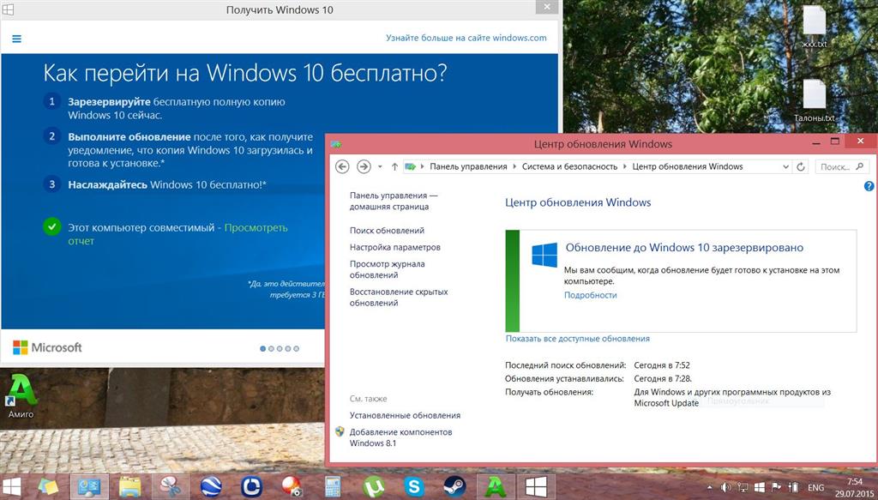
Task: Go back in Windows Update window
Action: (342, 166)
